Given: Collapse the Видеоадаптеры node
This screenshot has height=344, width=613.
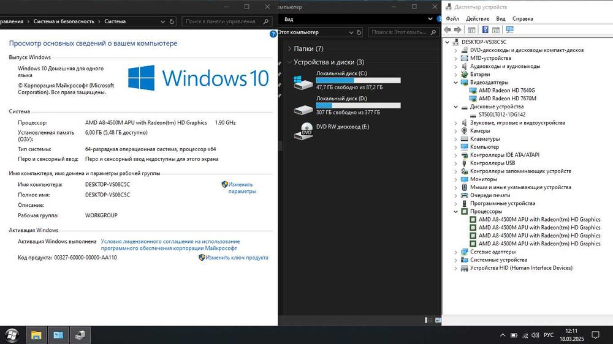Looking at the screenshot, I should point(455,83).
